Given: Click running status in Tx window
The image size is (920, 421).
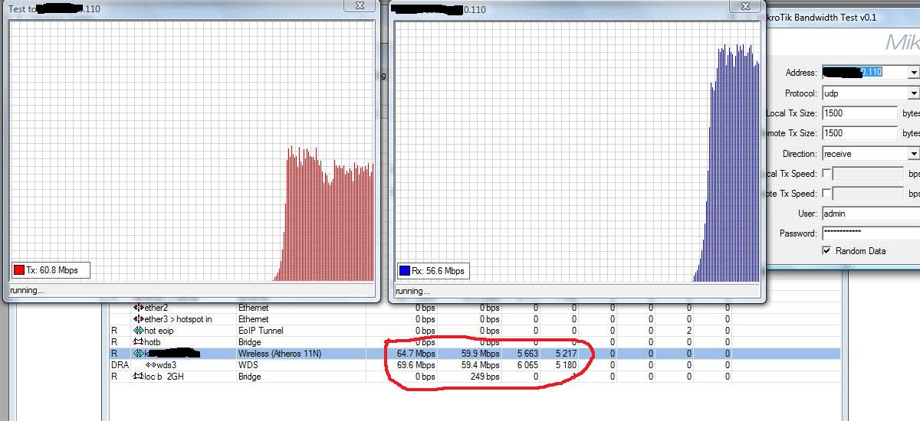Looking at the screenshot, I should pyautogui.click(x=27, y=290).
